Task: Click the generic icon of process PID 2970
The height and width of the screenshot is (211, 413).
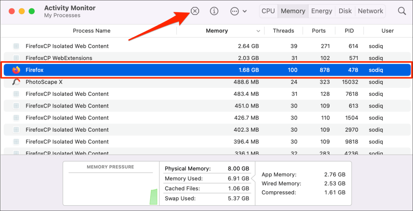Action: pyautogui.click(x=16, y=130)
